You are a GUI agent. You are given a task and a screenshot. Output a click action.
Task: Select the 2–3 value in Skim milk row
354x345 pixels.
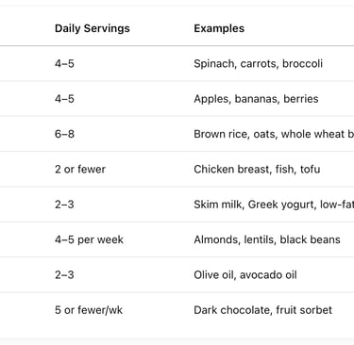tap(64, 205)
